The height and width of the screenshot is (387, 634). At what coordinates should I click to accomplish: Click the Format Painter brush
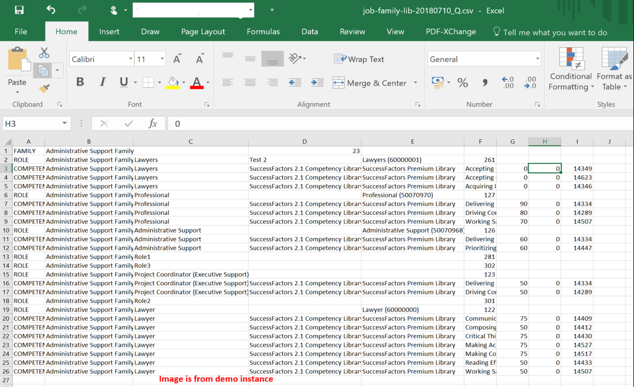click(44, 88)
